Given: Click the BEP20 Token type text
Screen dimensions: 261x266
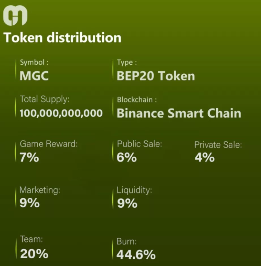Looking at the screenshot, I should click(156, 76).
